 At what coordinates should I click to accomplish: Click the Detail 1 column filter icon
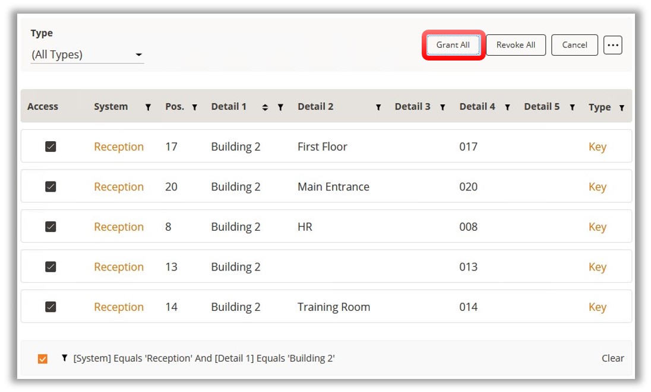(x=280, y=107)
